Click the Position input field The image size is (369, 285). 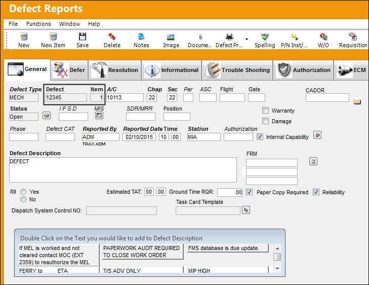177,117
